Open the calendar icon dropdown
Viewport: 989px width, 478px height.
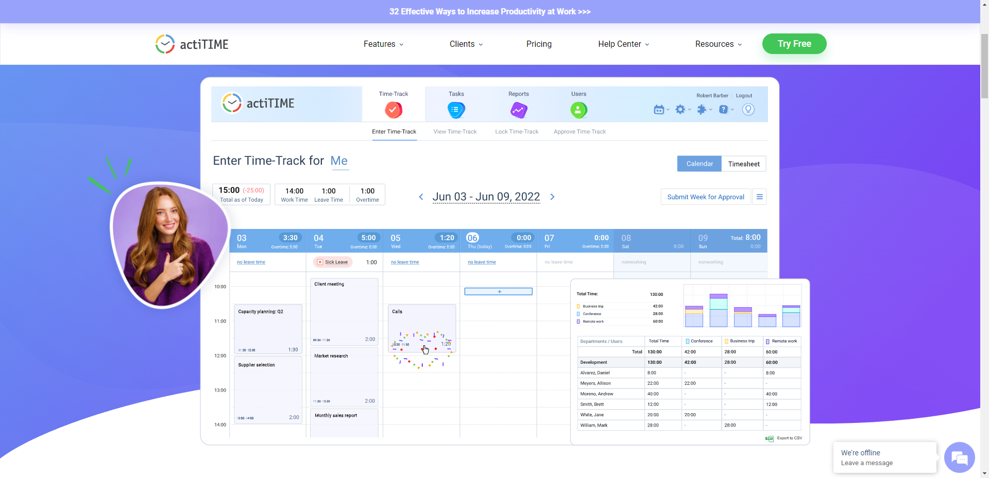pos(660,109)
